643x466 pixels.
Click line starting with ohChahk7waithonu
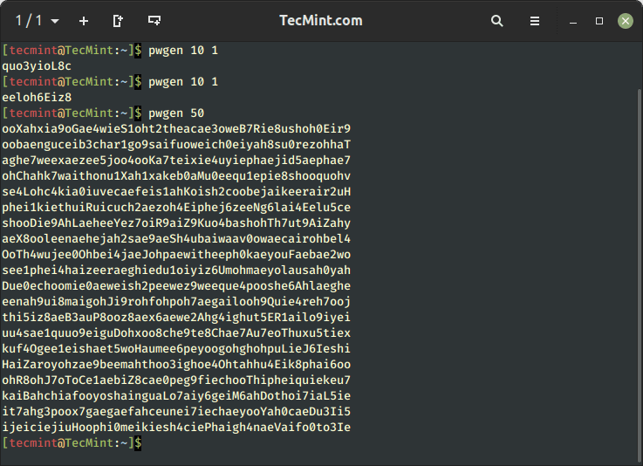tap(176, 176)
